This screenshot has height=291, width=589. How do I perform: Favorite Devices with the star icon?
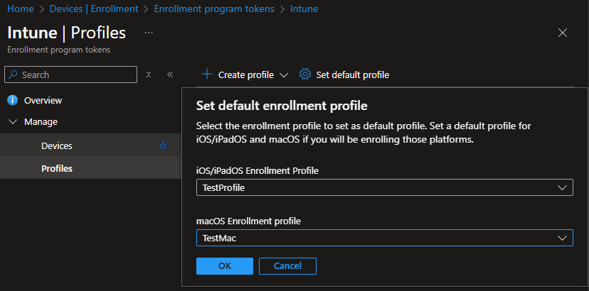point(163,145)
